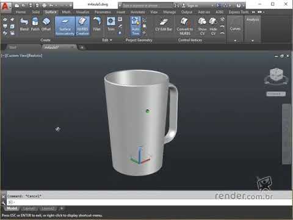
Task: Toggle NURBS Creation mode
Action: [82, 26]
